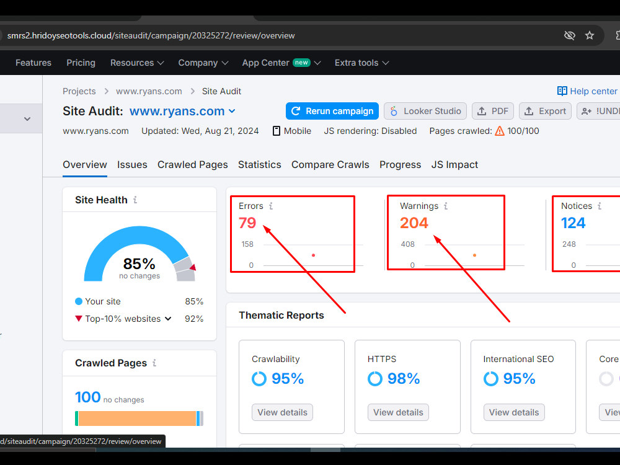Click www.ryans.com in the breadcrumb
620x465 pixels.
[149, 91]
